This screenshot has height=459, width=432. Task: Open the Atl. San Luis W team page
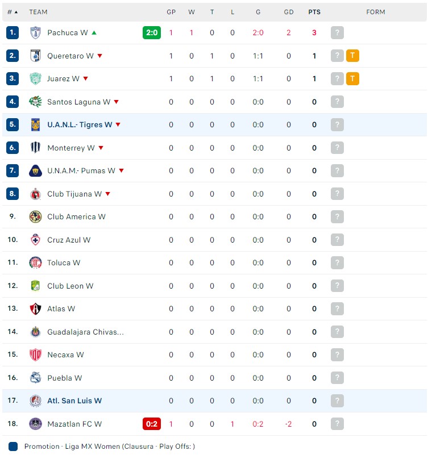(74, 400)
